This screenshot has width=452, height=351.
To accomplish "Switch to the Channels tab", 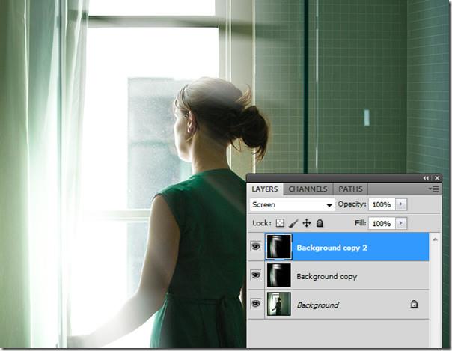I will [x=307, y=189].
